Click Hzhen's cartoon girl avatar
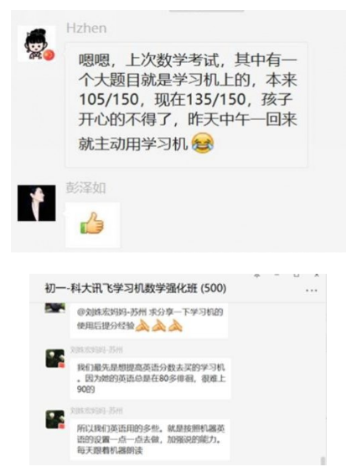The image size is (362, 472). click(36, 44)
